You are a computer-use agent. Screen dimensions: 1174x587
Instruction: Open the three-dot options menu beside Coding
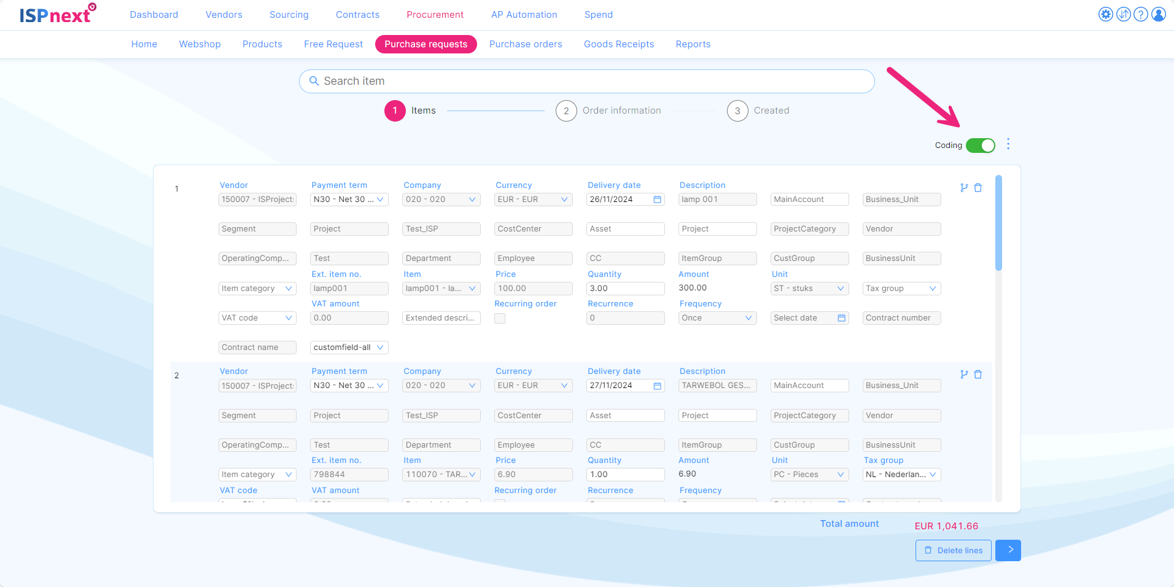tap(1008, 144)
